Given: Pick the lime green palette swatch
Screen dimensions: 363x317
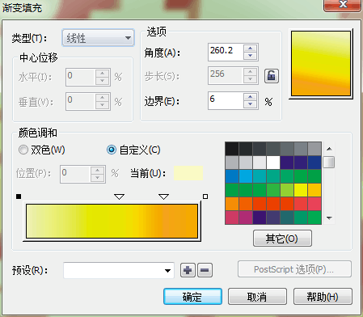Looking at the screenshot, I should [x=287, y=190].
